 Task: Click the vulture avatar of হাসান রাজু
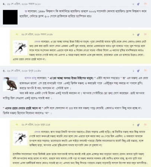(10, 84)
